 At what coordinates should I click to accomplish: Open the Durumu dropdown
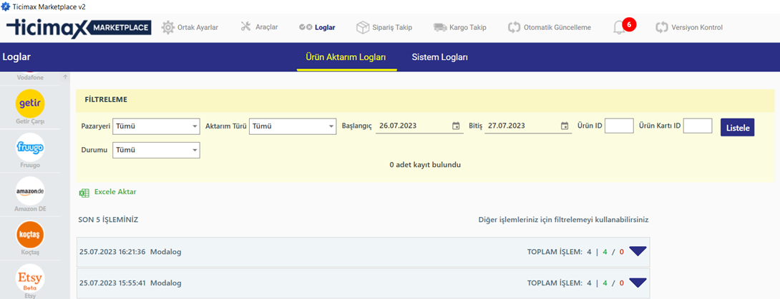[x=156, y=150]
